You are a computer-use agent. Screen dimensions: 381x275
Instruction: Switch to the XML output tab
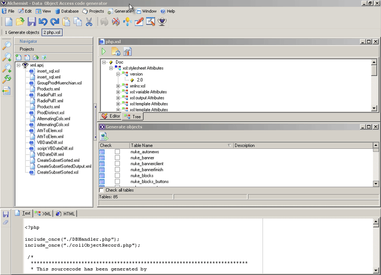point(43,213)
